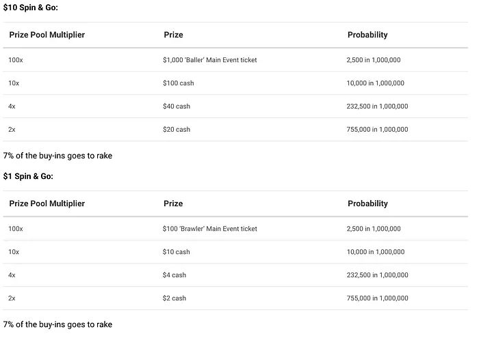Select the $1,000 'Baller' Main Event ticket cell

tap(210, 60)
